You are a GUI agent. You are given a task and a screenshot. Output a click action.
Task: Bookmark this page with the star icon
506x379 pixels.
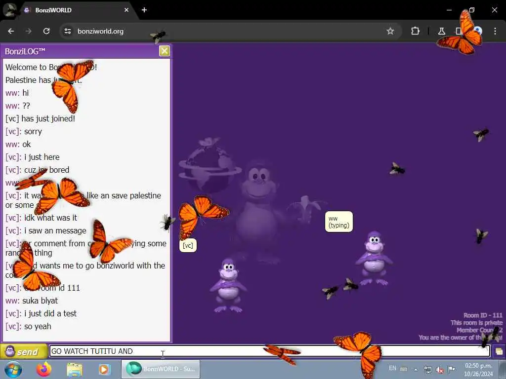[390, 31]
